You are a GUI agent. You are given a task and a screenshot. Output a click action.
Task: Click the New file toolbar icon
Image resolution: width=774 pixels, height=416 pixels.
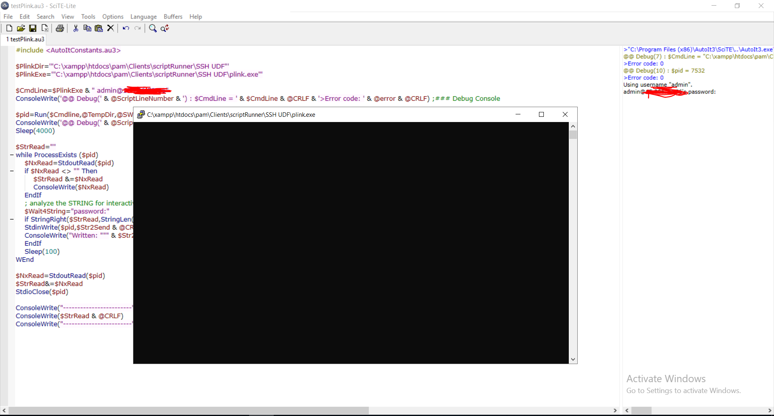coord(9,28)
